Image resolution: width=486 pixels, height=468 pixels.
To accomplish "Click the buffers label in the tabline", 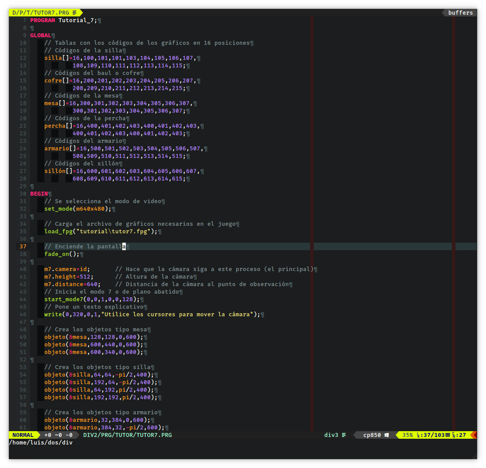I will (x=460, y=12).
